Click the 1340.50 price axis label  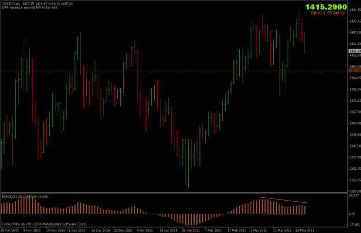pos(355,146)
